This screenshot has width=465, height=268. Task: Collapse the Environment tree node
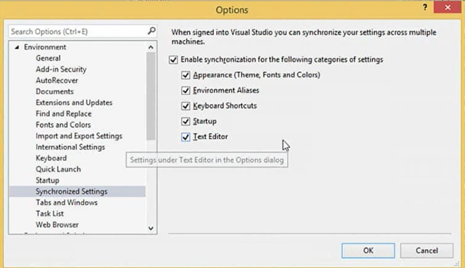click(x=17, y=47)
